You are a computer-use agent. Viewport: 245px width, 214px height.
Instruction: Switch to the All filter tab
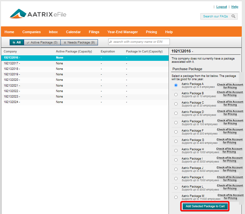tap(17, 42)
